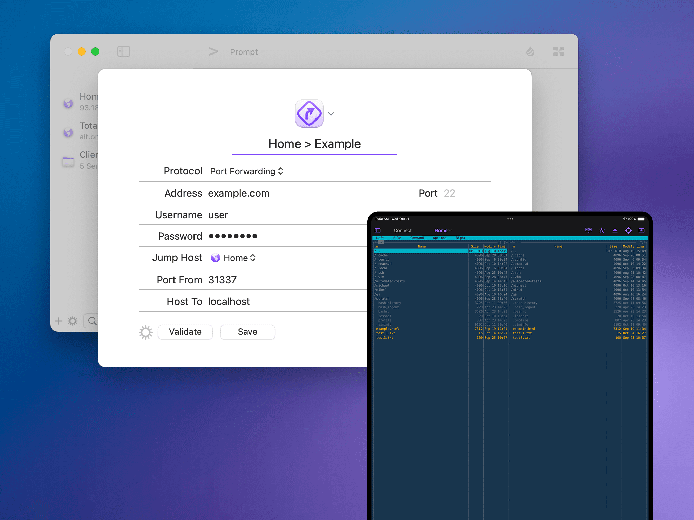
Task: Toggle the Mac sidebar panel icon
Action: [124, 51]
